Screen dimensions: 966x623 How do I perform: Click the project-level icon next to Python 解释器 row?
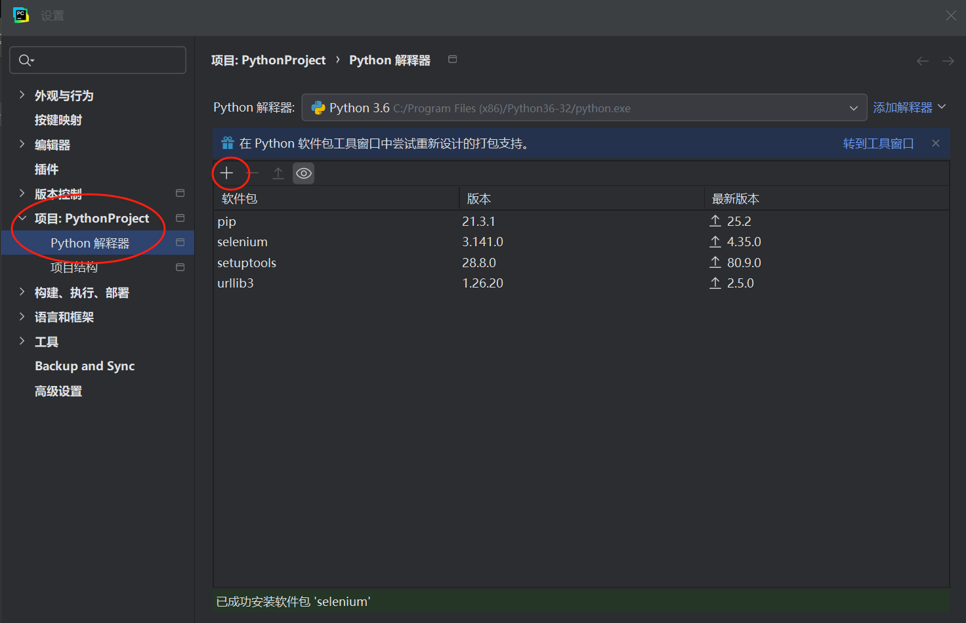tap(180, 242)
